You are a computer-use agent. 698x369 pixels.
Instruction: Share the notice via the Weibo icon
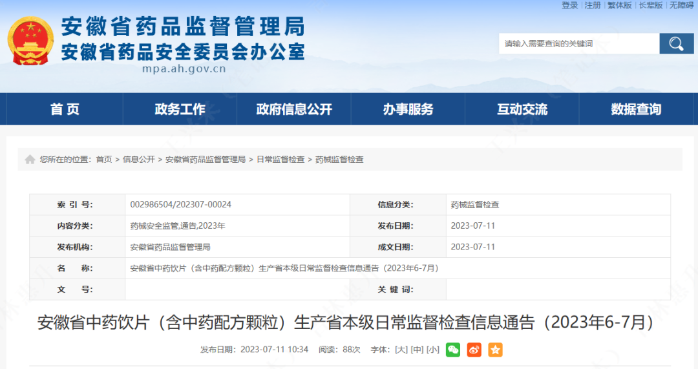[474, 350]
